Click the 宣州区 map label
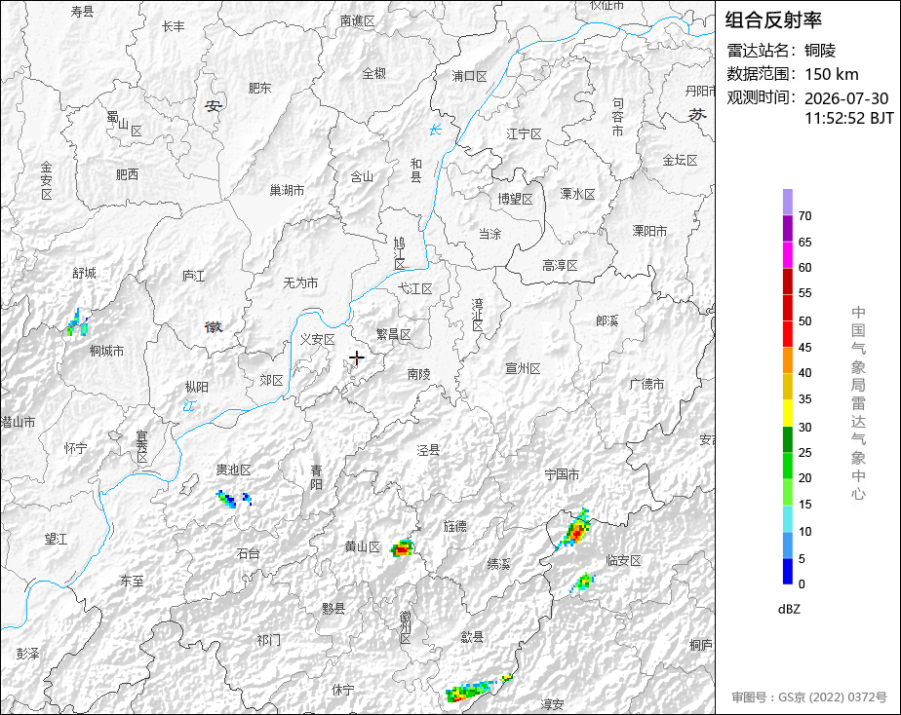901x715 pixels. (523, 368)
